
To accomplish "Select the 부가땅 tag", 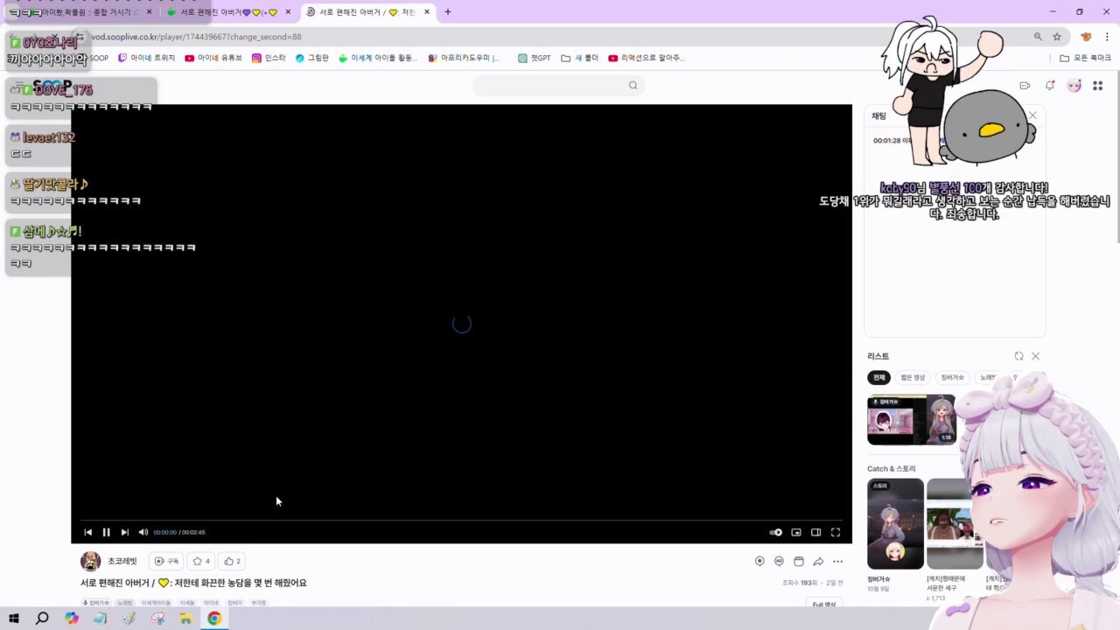I will (259, 603).
